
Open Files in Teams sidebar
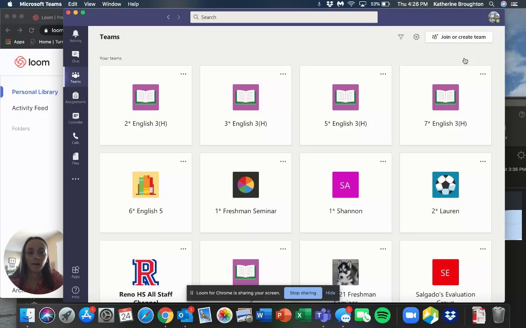coord(75,159)
